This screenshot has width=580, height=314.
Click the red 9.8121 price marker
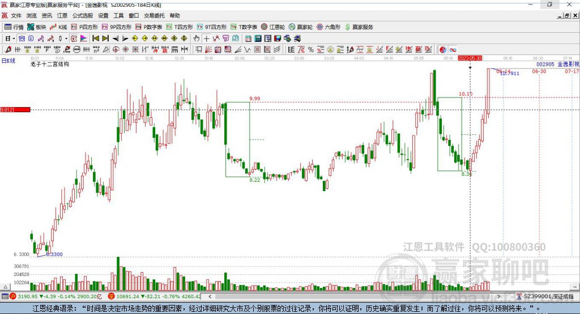click(x=15, y=109)
